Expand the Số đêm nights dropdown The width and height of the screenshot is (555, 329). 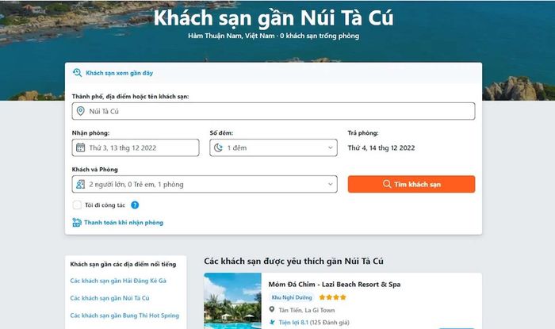click(x=274, y=147)
